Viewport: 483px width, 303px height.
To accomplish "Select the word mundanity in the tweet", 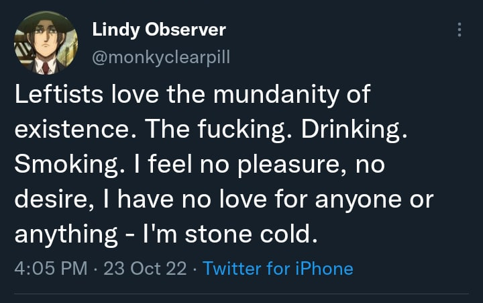I will (276, 95).
